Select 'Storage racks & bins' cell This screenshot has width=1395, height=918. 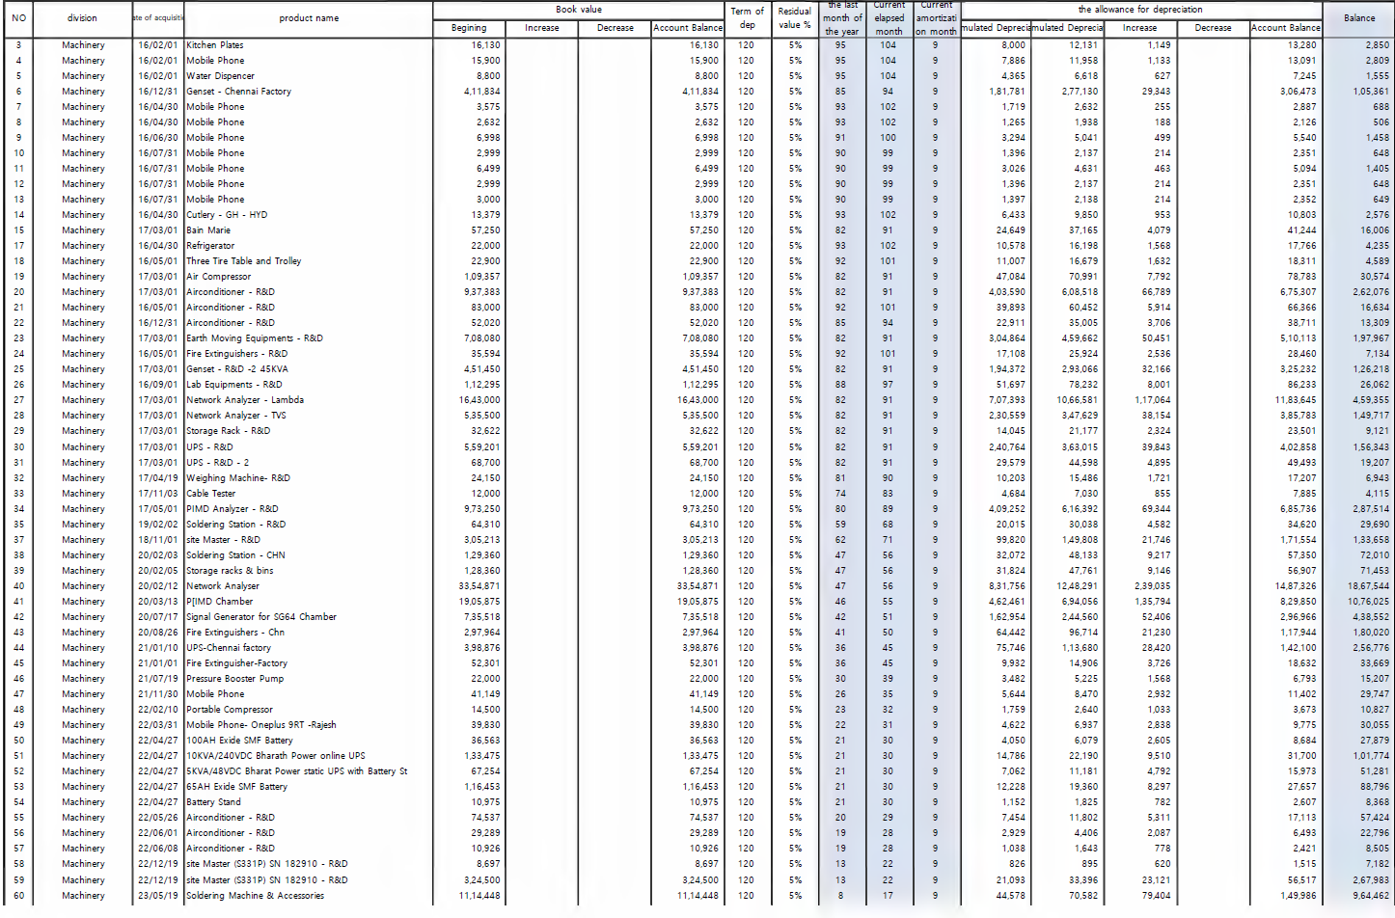[x=230, y=571]
